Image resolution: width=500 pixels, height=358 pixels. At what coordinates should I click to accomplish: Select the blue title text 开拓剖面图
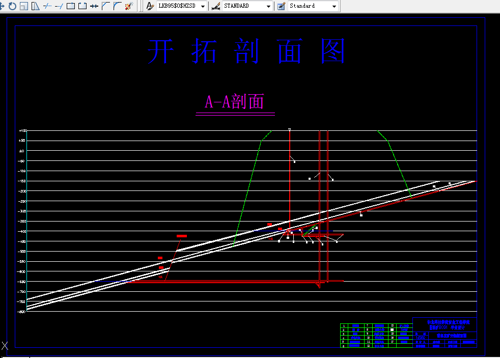pos(246,51)
